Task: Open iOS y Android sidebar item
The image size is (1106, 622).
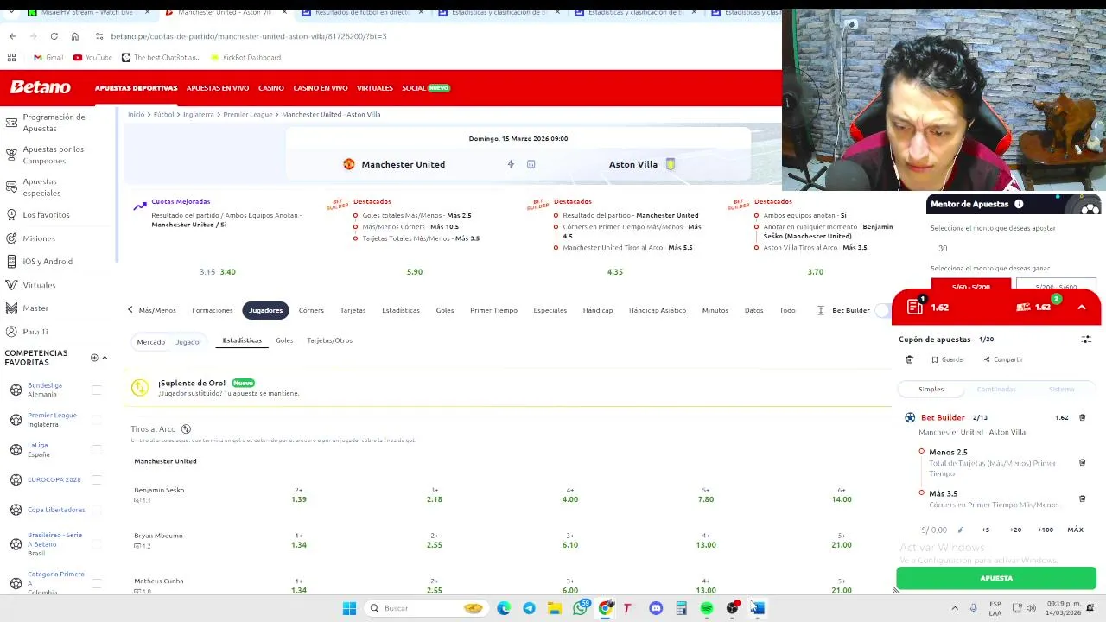Action: click(39, 261)
